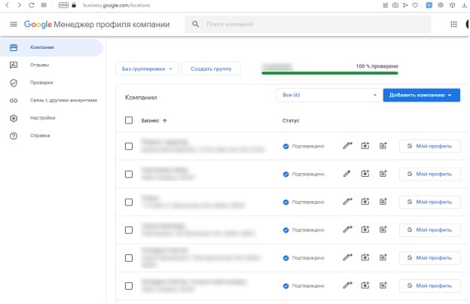The height and width of the screenshot is (304, 470).
Task: Edit the first company with pencil icon
Action: (347, 146)
